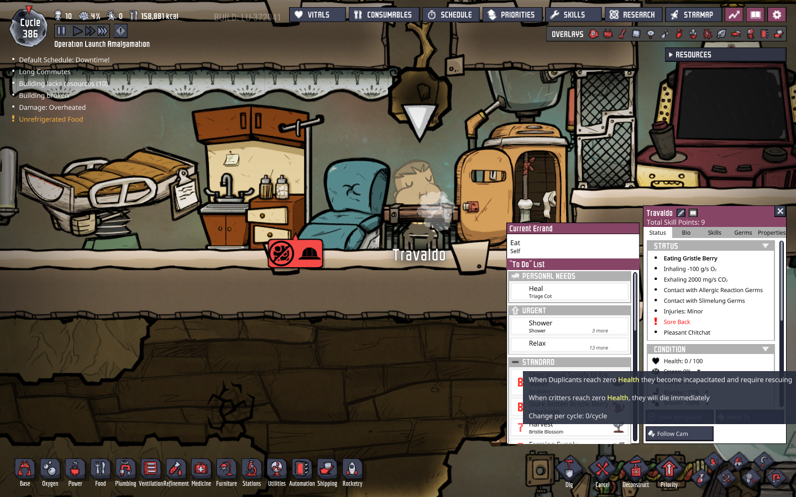
Task: Rename Travaldo using the pencil icon
Action: coord(681,213)
